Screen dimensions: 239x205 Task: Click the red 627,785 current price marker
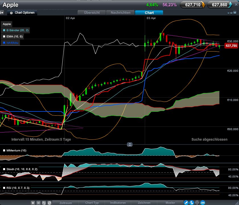(231, 46)
